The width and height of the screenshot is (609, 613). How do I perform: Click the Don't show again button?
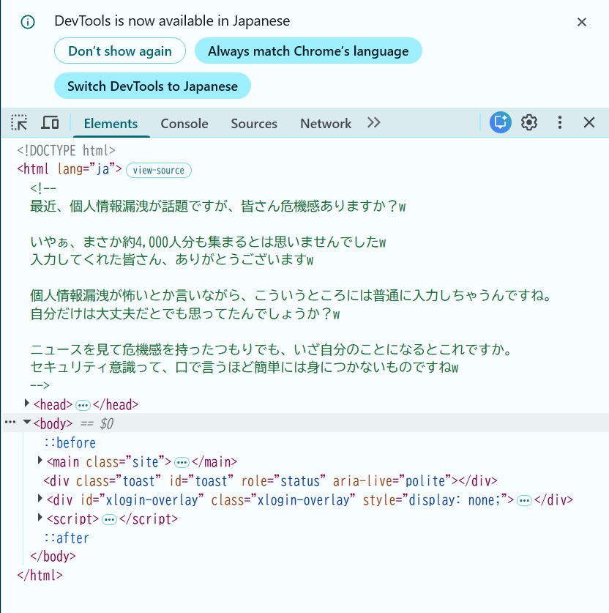tap(120, 51)
